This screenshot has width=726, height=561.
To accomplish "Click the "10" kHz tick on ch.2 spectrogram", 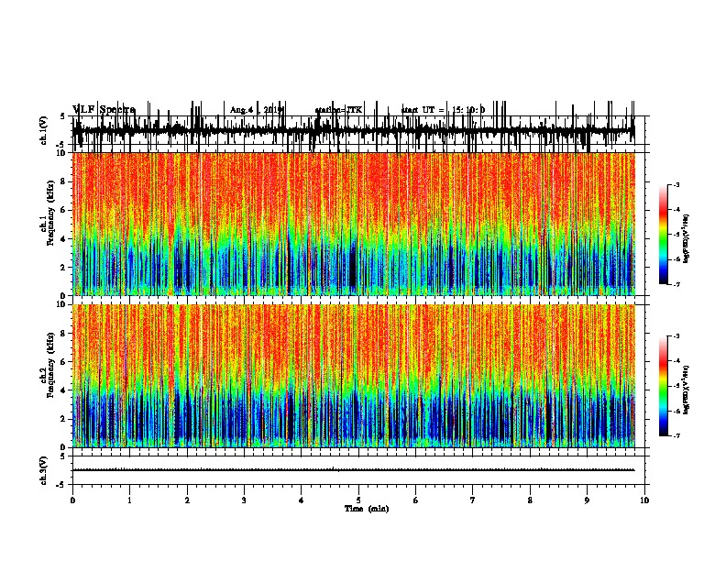I will [x=62, y=304].
